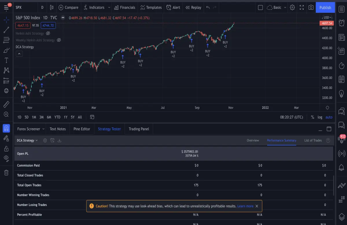The width and height of the screenshot is (347, 225).
Task: Open price scale settings gear
Action: 327,107
